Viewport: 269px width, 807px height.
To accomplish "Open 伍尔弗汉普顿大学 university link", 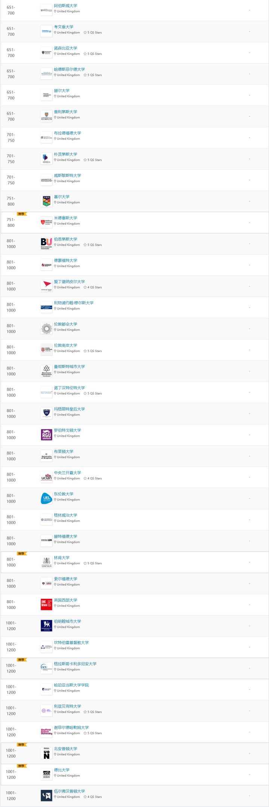I will click(69, 791).
